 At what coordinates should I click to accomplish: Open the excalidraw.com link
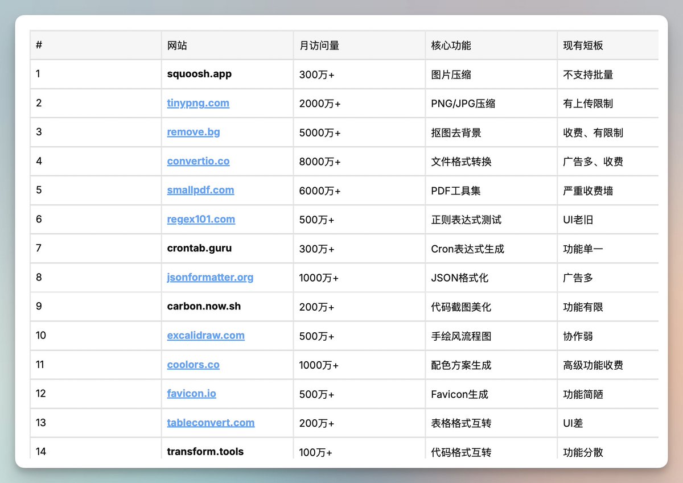coord(205,335)
